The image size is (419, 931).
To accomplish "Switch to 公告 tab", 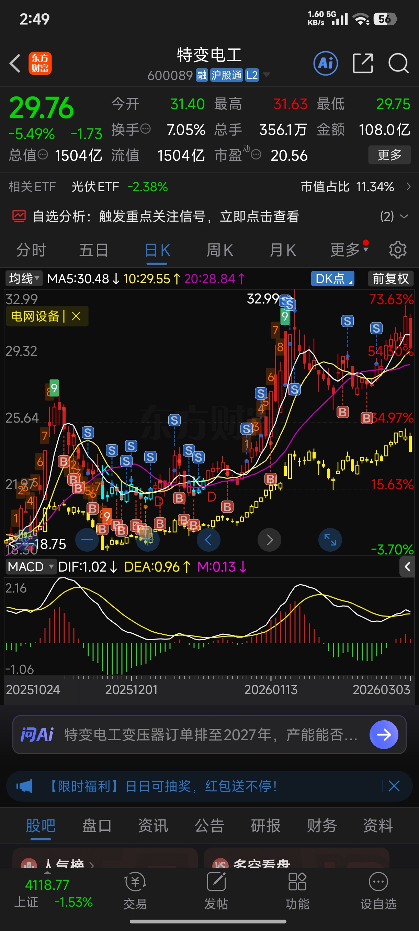I will [x=209, y=826].
